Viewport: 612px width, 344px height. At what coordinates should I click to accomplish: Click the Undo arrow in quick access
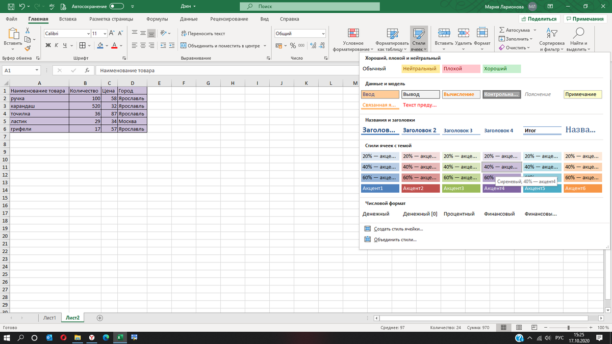coord(21,7)
